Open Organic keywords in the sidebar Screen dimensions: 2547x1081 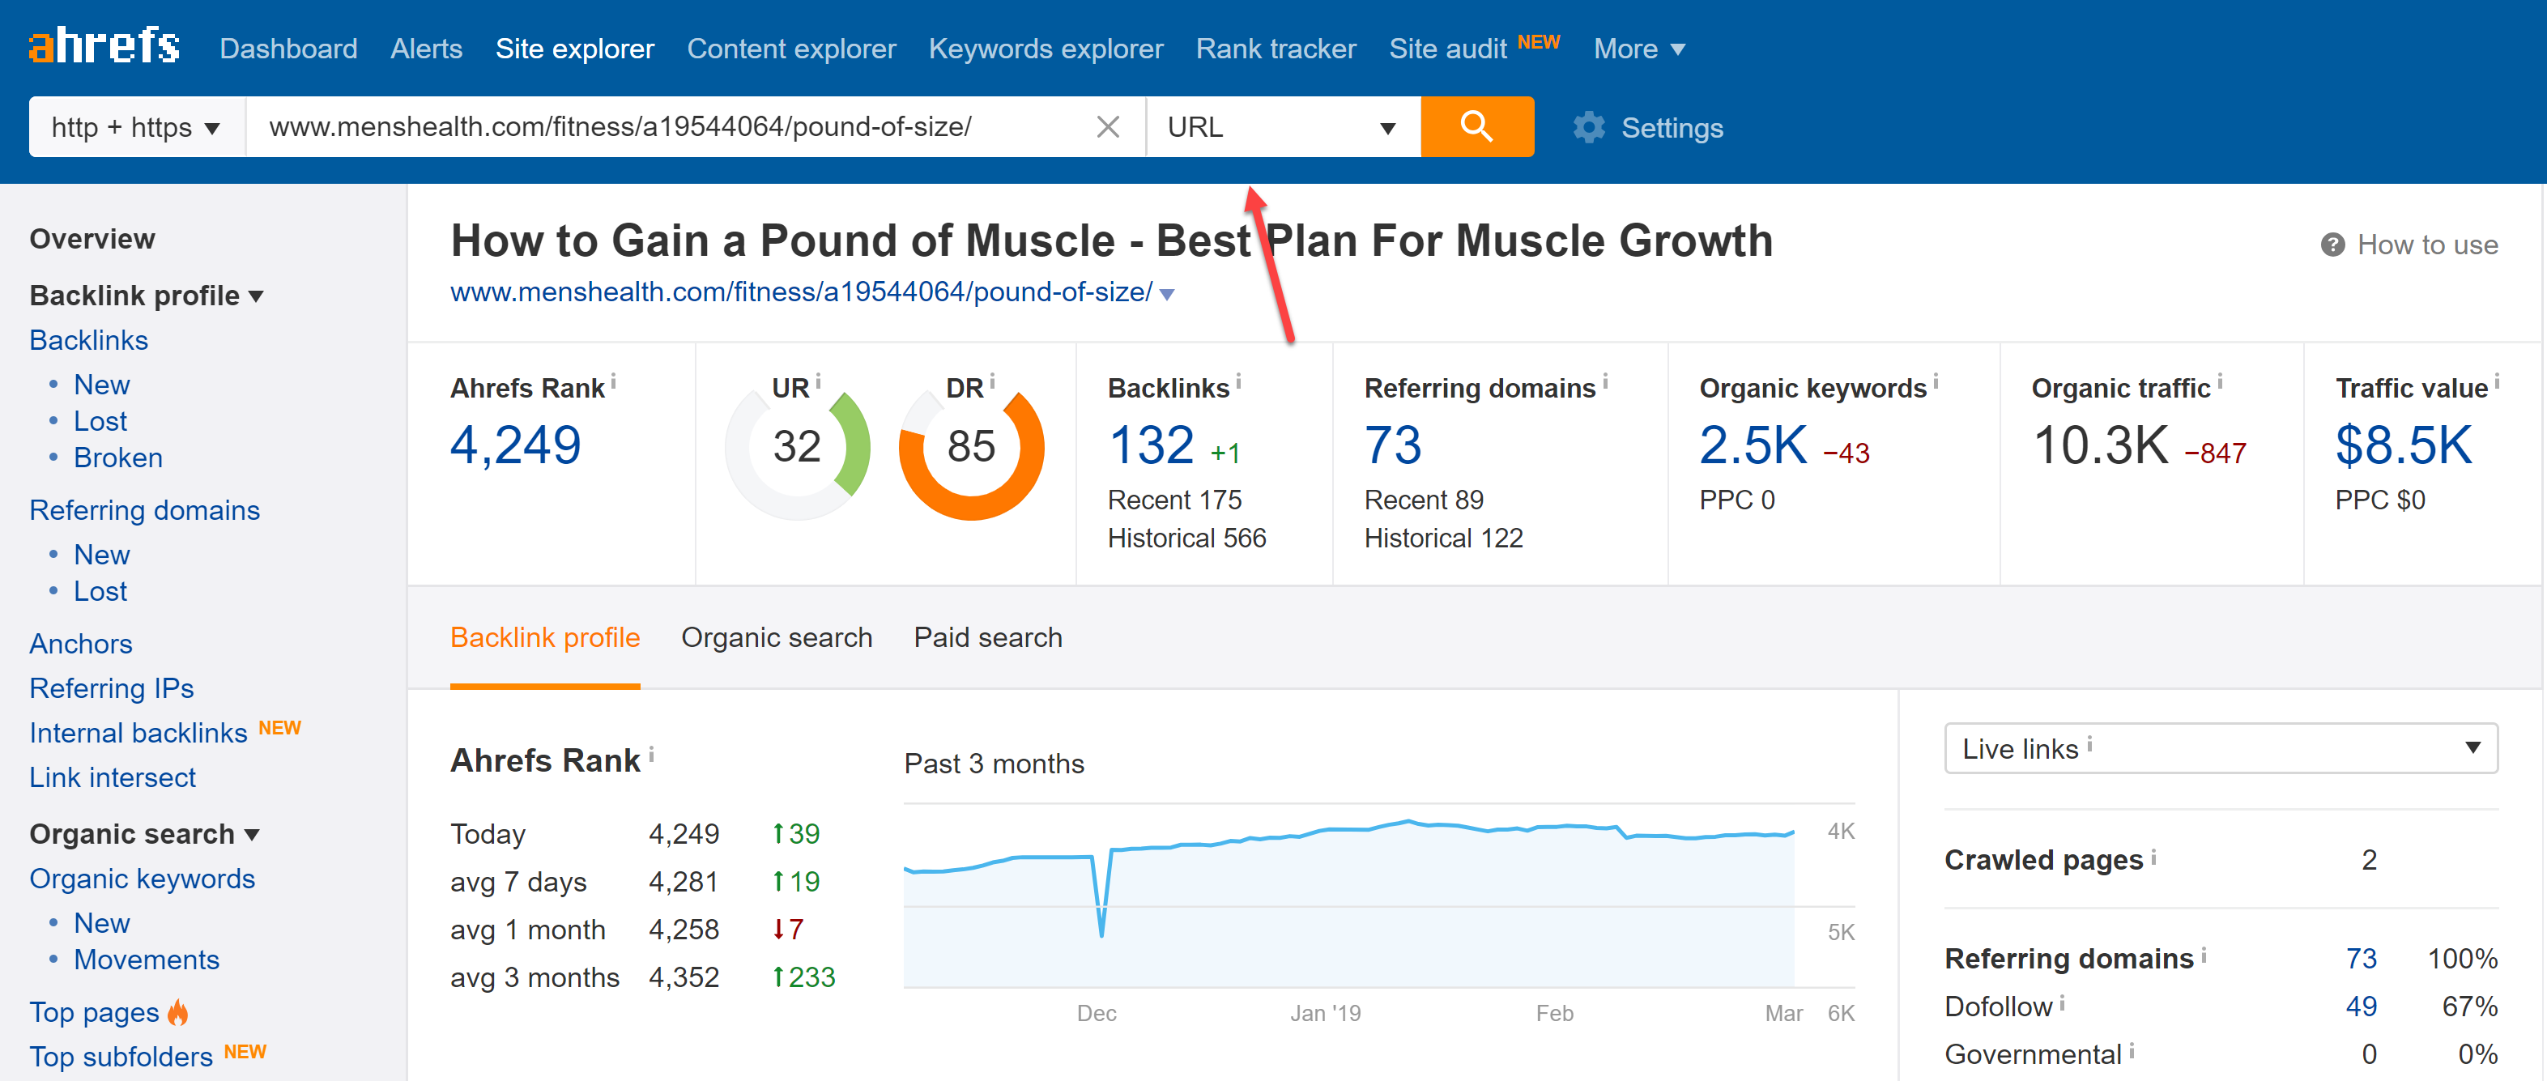coord(143,879)
